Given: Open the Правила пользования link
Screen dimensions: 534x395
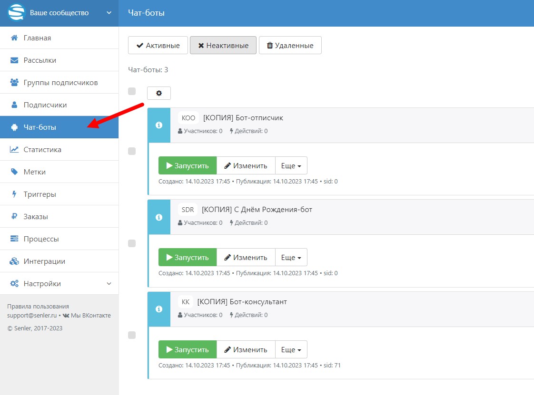Looking at the screenshot, I should pyautogui.click(x=38, y=307).
